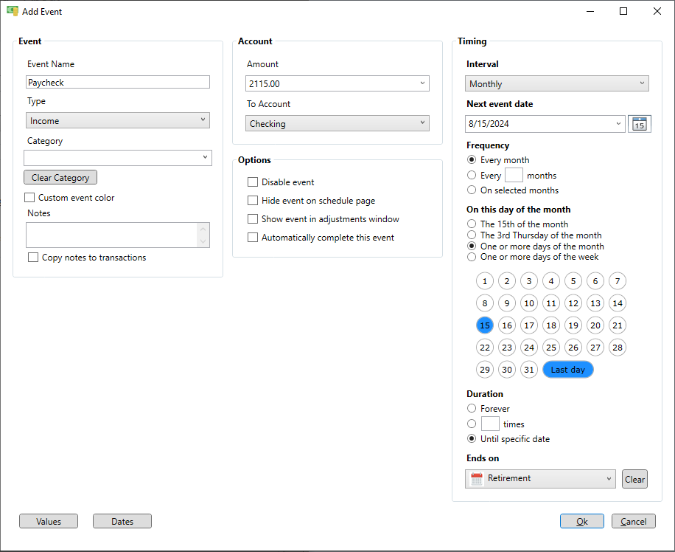Choose One or more days of the week
This screenshot has height=552, width=675.
pos(472,257)
